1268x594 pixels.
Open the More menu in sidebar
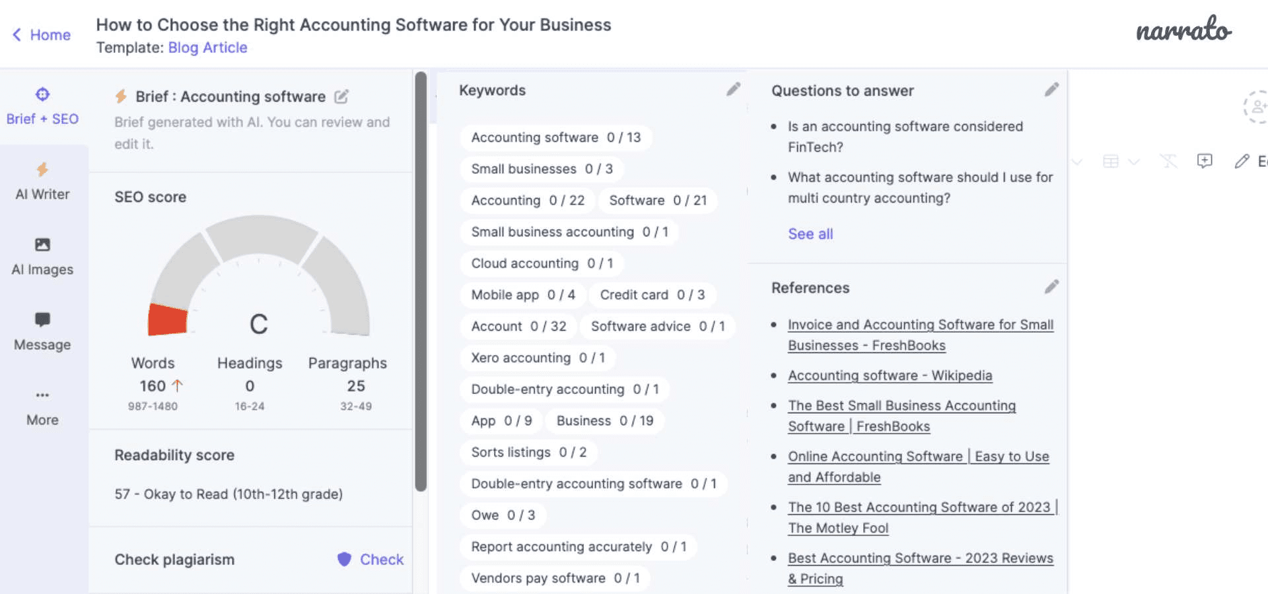42,407
